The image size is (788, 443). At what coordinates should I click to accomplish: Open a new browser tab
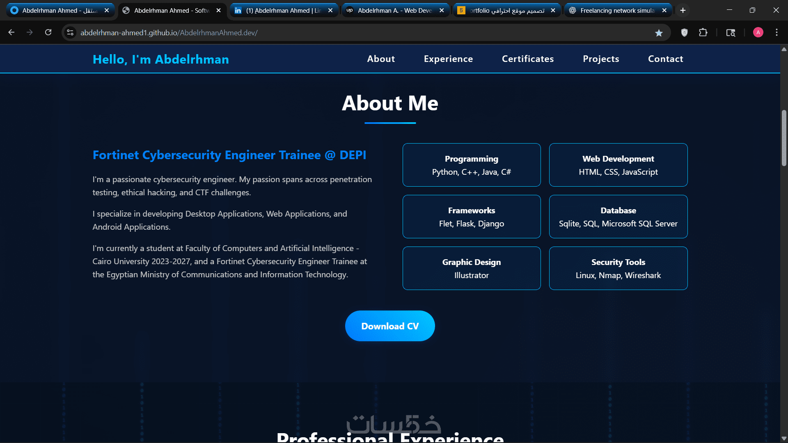[x=683, y=10]
